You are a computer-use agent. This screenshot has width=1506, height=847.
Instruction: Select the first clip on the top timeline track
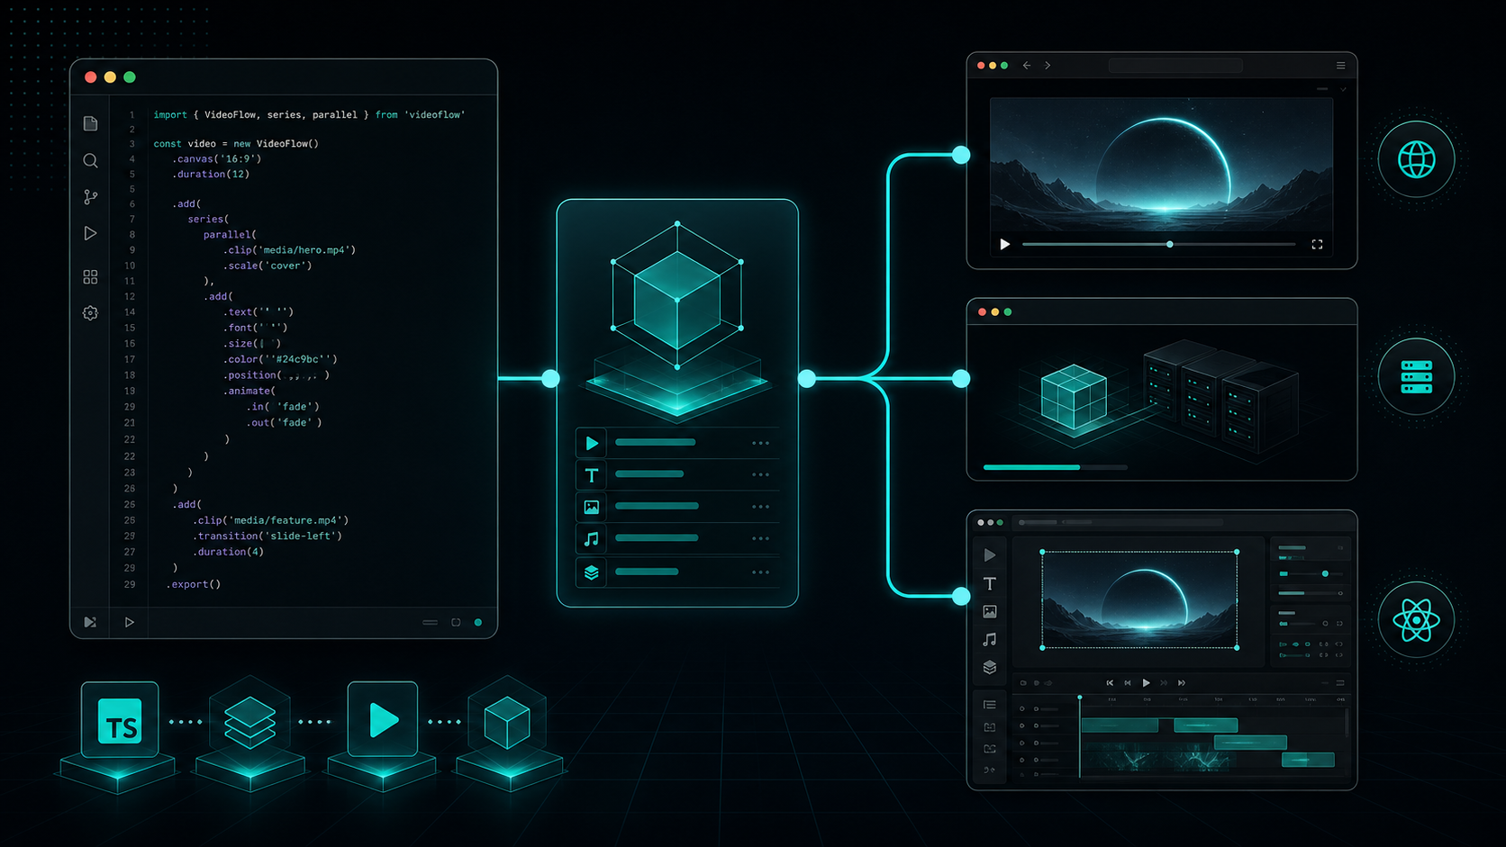point(1120,725)
